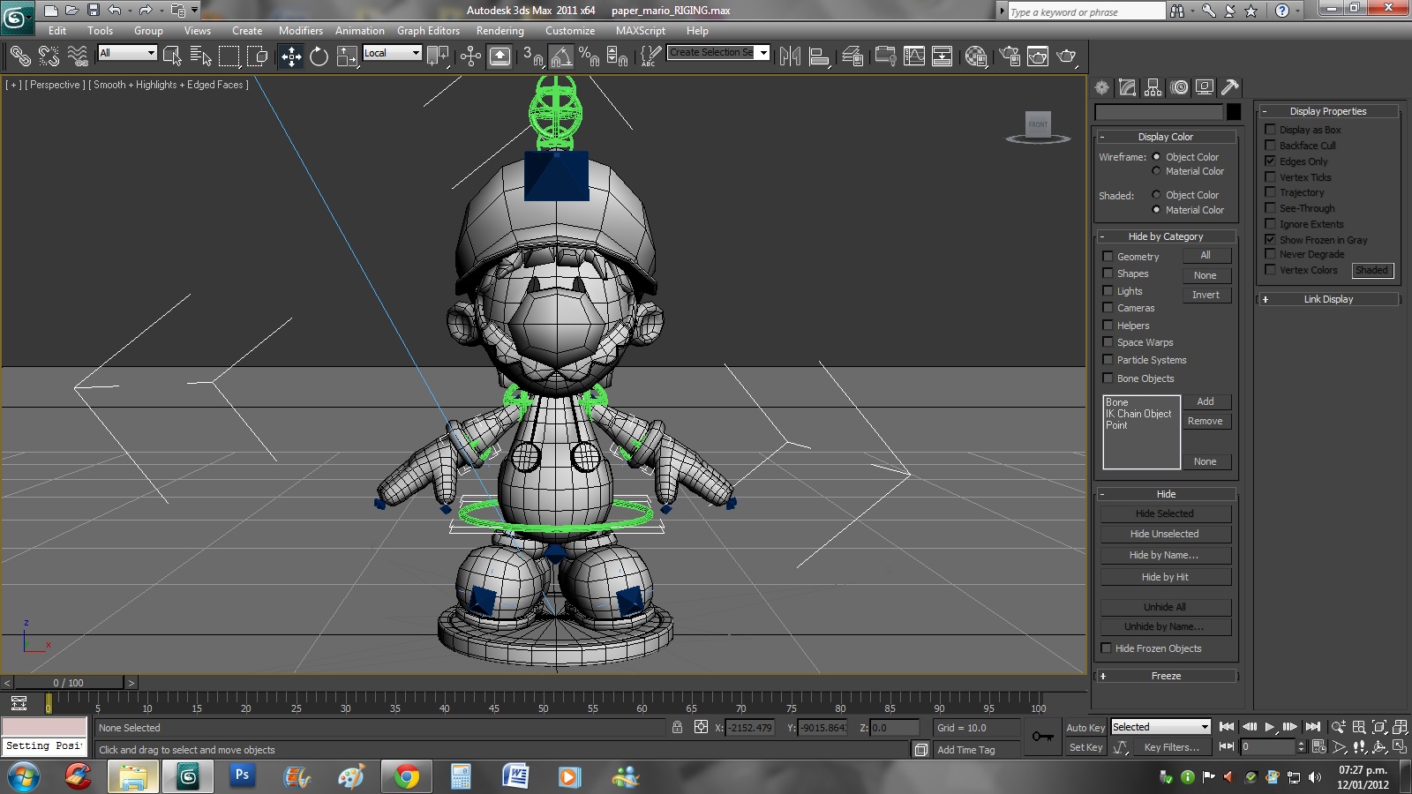Click the Mirror tool icon

[790, 56]
